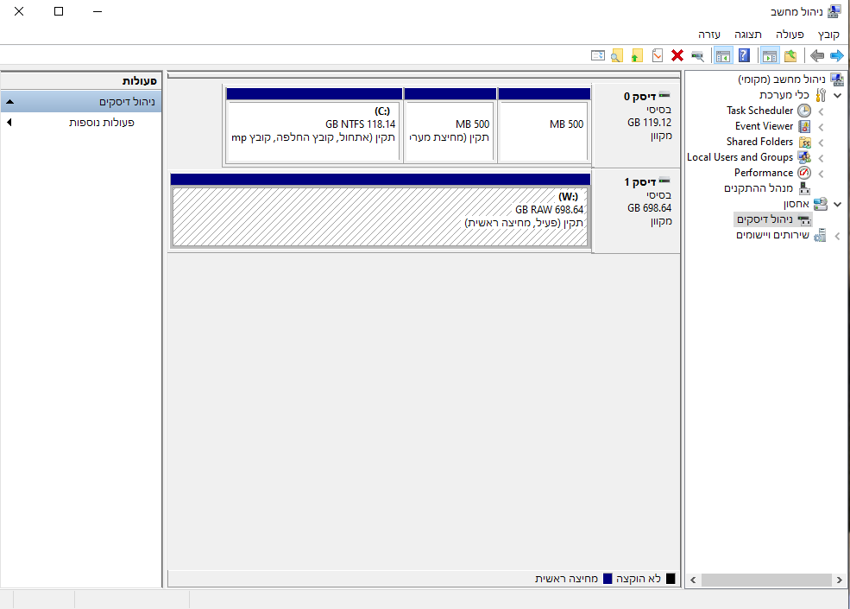Click blue מחיצה ראשית legend swatch
Viewport: 850px width, 609px height.
(x=608, y=579)
